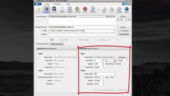Select the Split by Chapters option

77,40
